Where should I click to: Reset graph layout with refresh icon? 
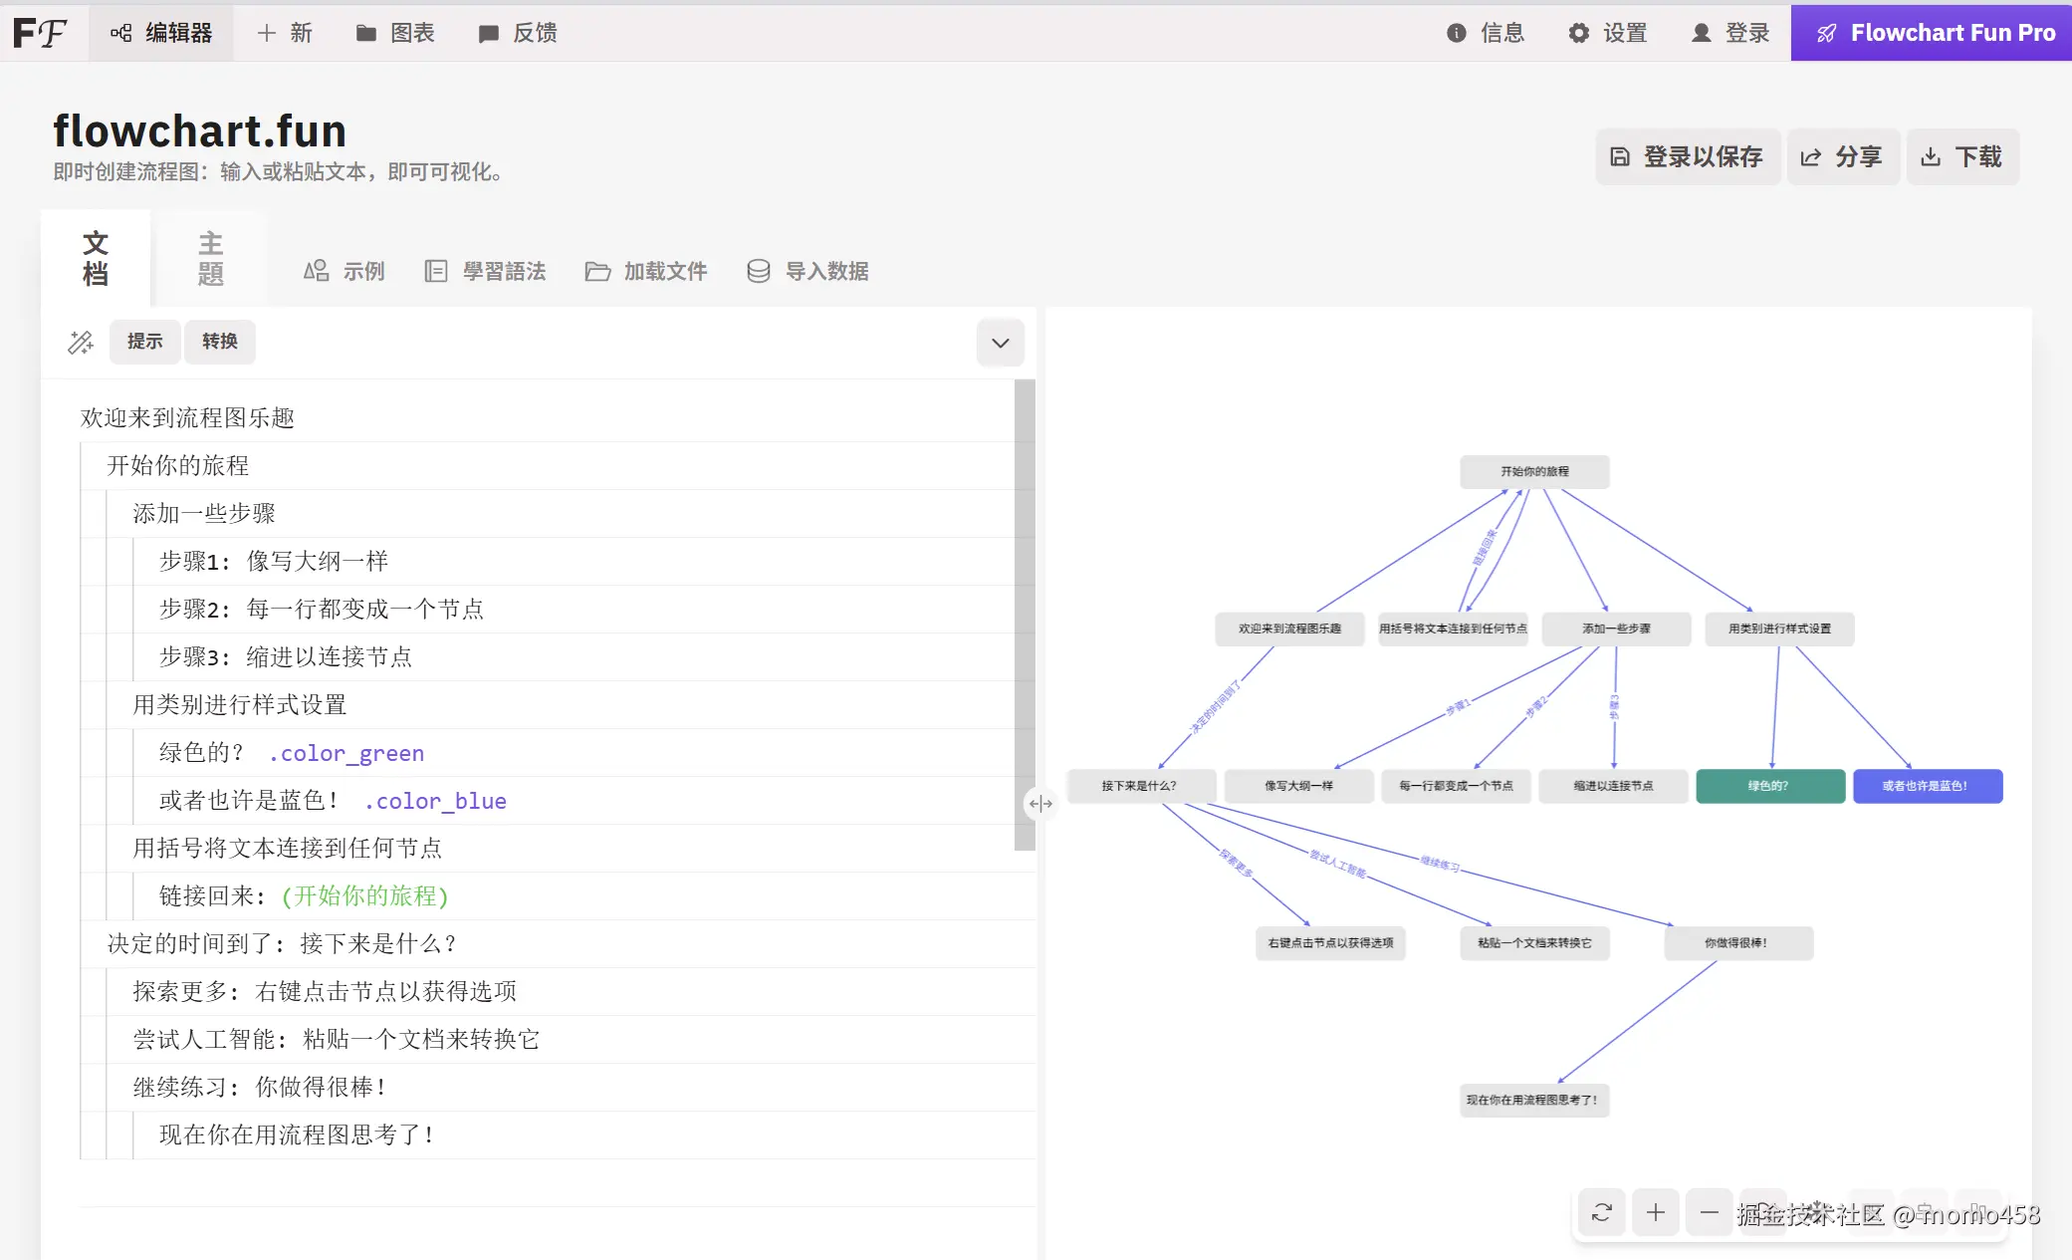coord(1601,1212)
